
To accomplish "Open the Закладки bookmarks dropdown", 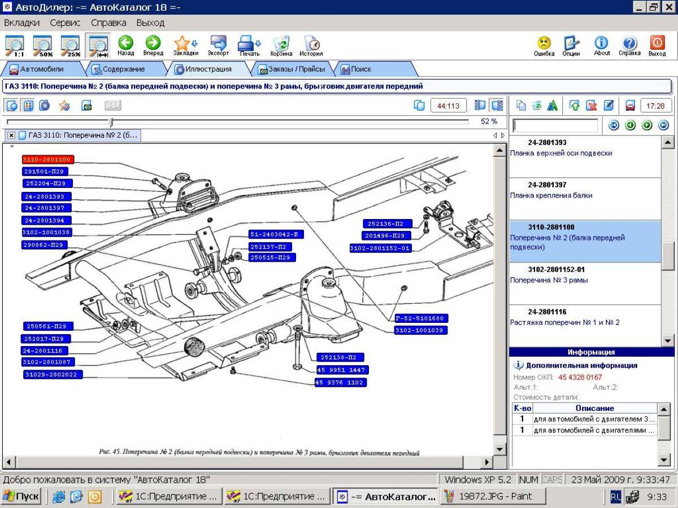I will point(186,46).
